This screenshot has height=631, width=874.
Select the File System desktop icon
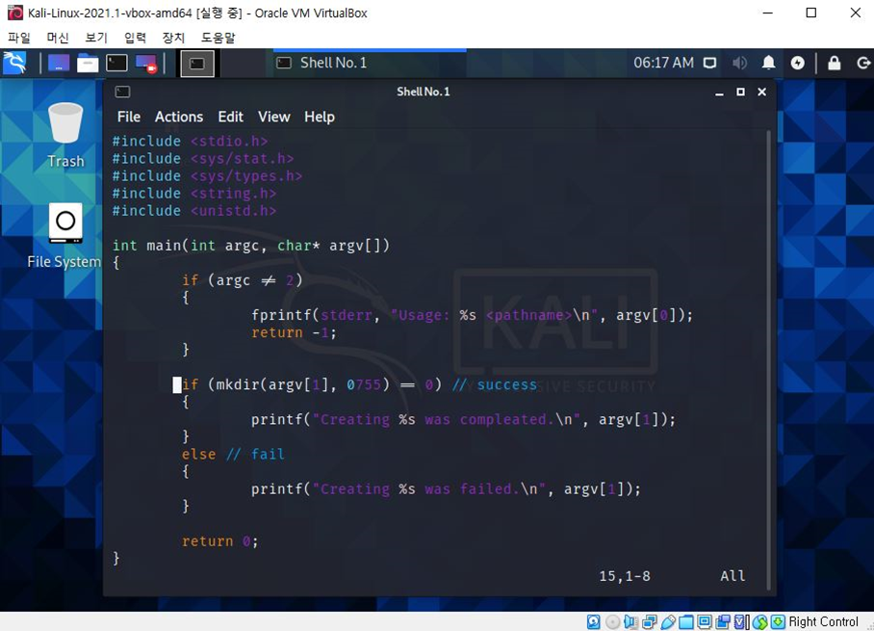[64, 237]
